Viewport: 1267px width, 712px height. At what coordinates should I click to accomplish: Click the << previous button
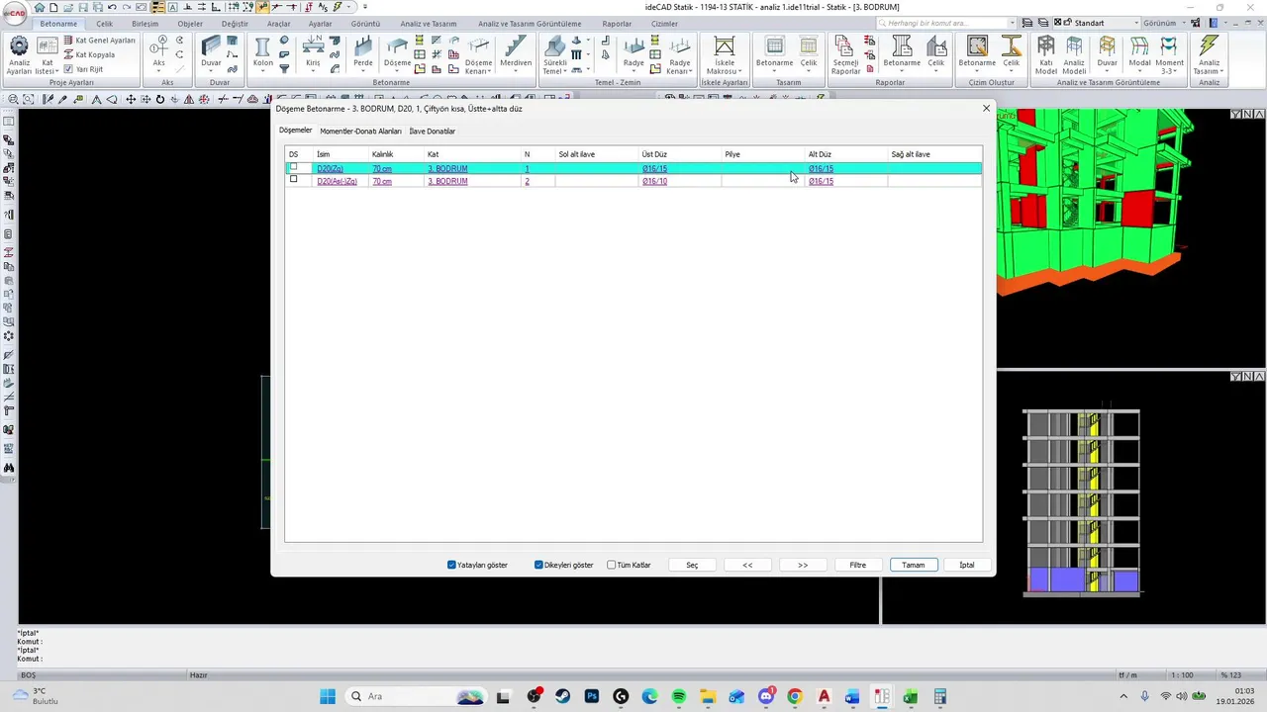click(747, 565)
